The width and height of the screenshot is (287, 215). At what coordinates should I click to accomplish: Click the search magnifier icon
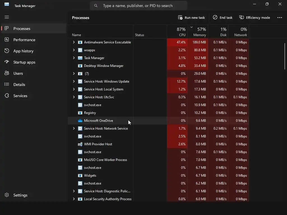96,6
